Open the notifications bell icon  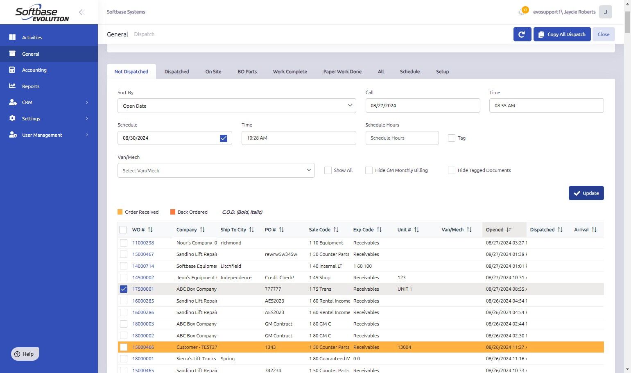tap(522, 12)
